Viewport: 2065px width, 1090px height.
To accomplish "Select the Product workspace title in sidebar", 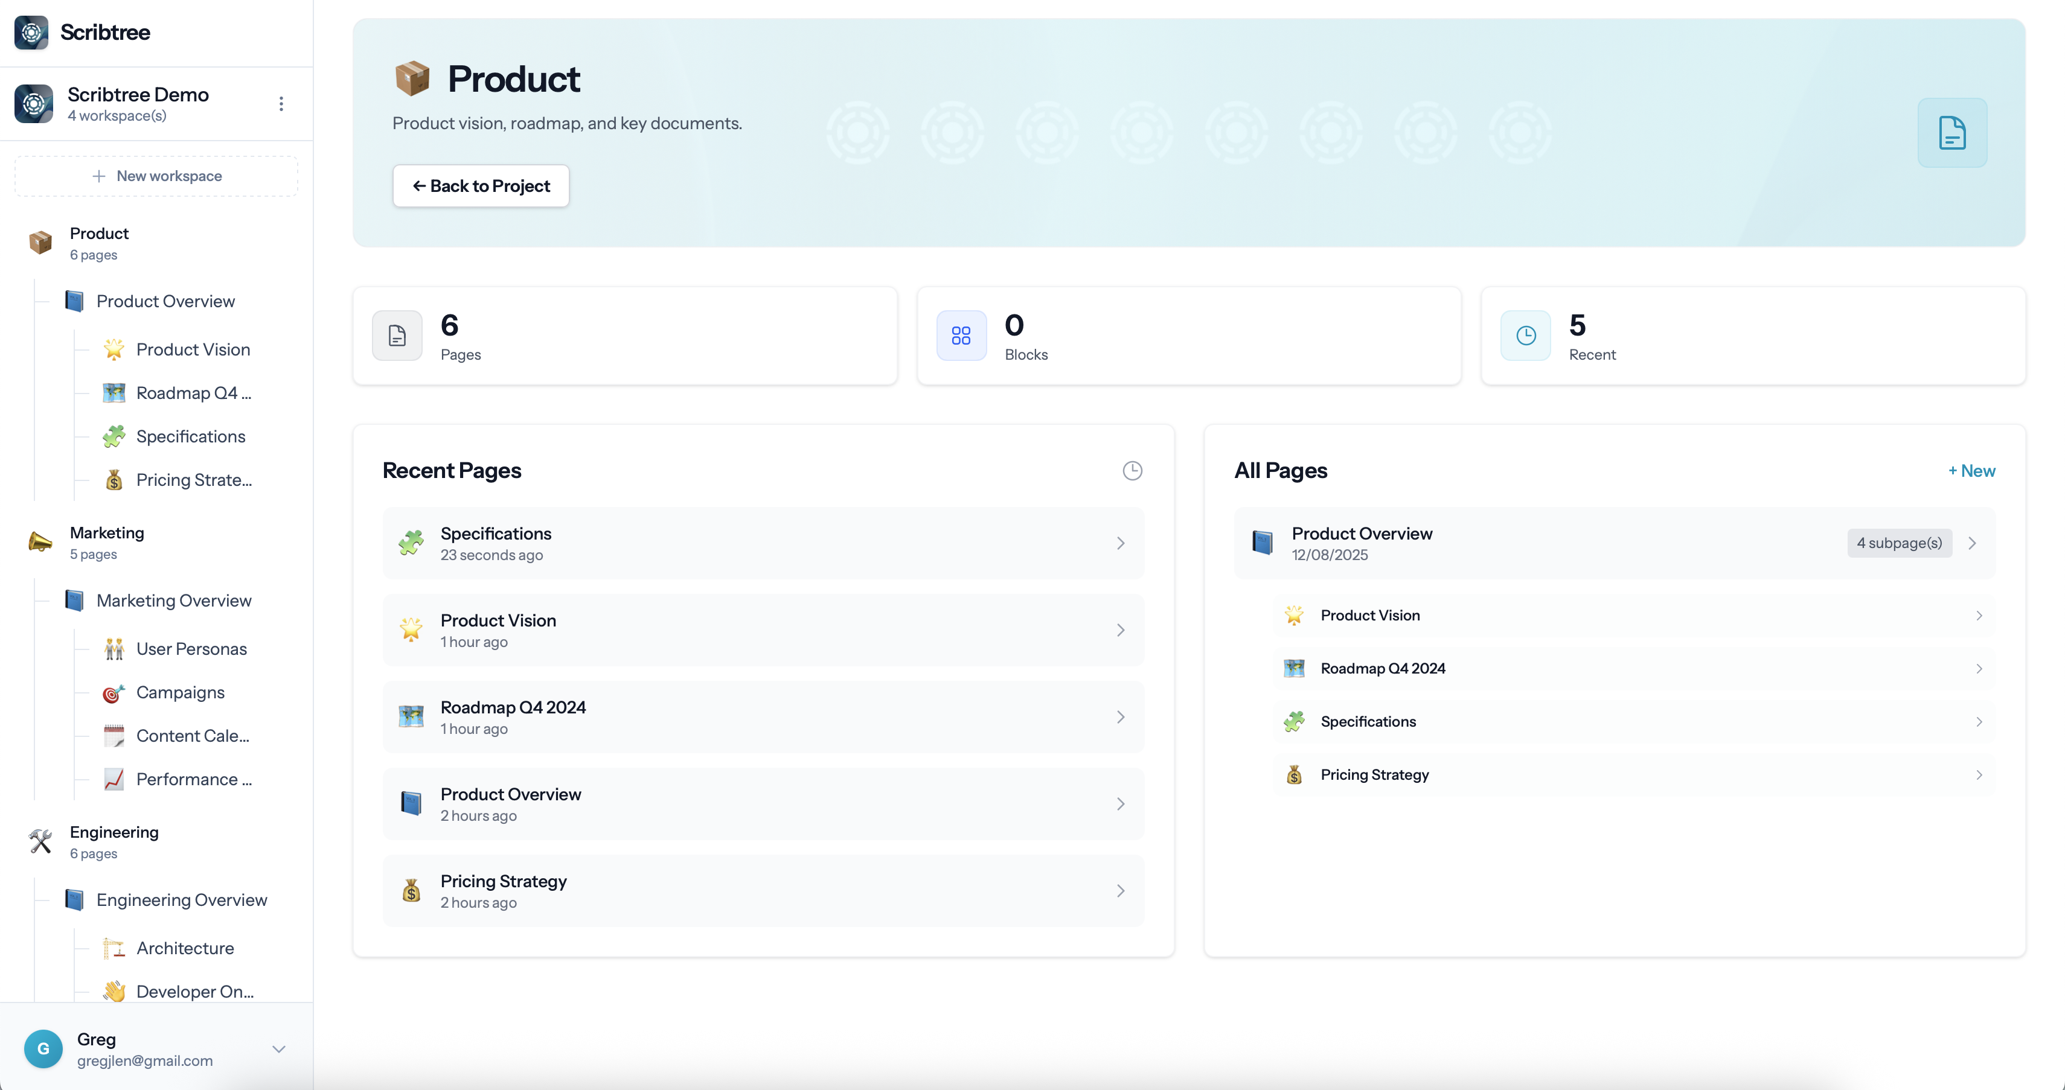I will pyautogui.click(x=98, y=233).
